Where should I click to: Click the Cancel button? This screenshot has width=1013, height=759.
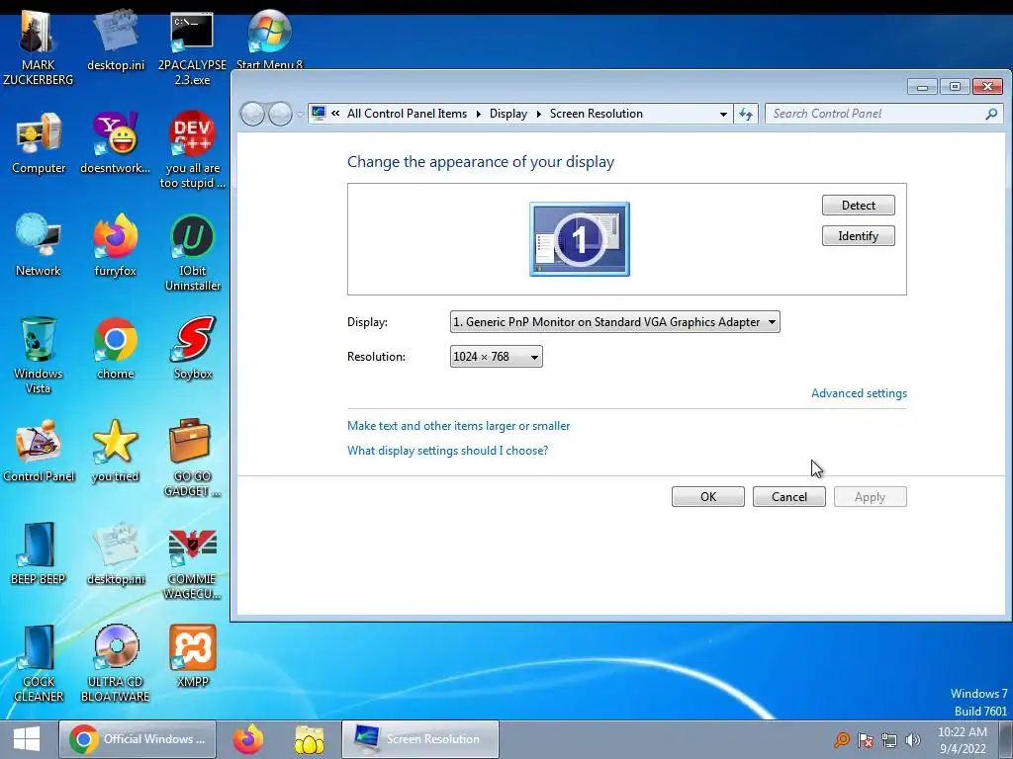tap(788, 497)
